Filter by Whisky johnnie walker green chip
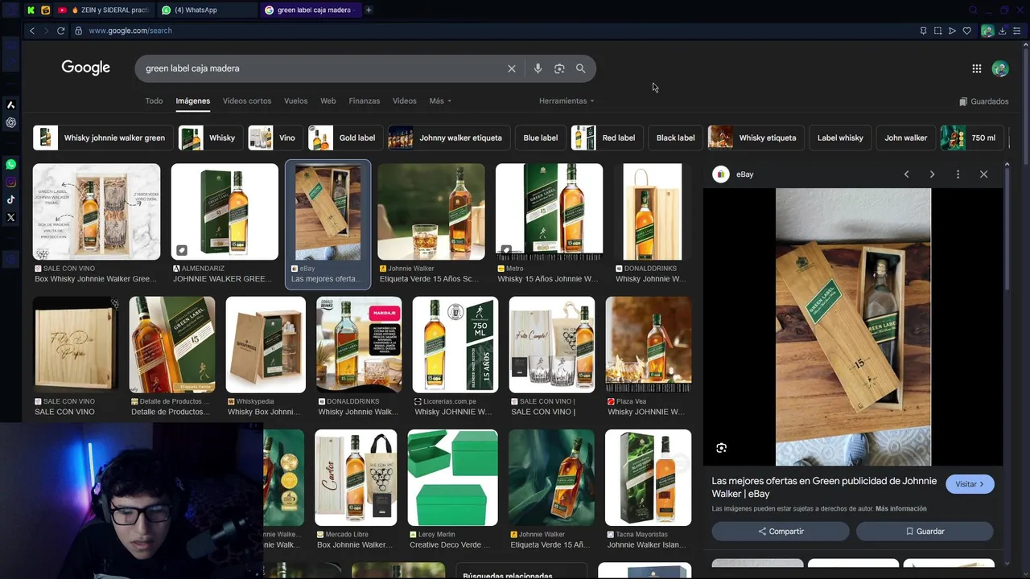 pyautogui.click(x=101, y=138)
